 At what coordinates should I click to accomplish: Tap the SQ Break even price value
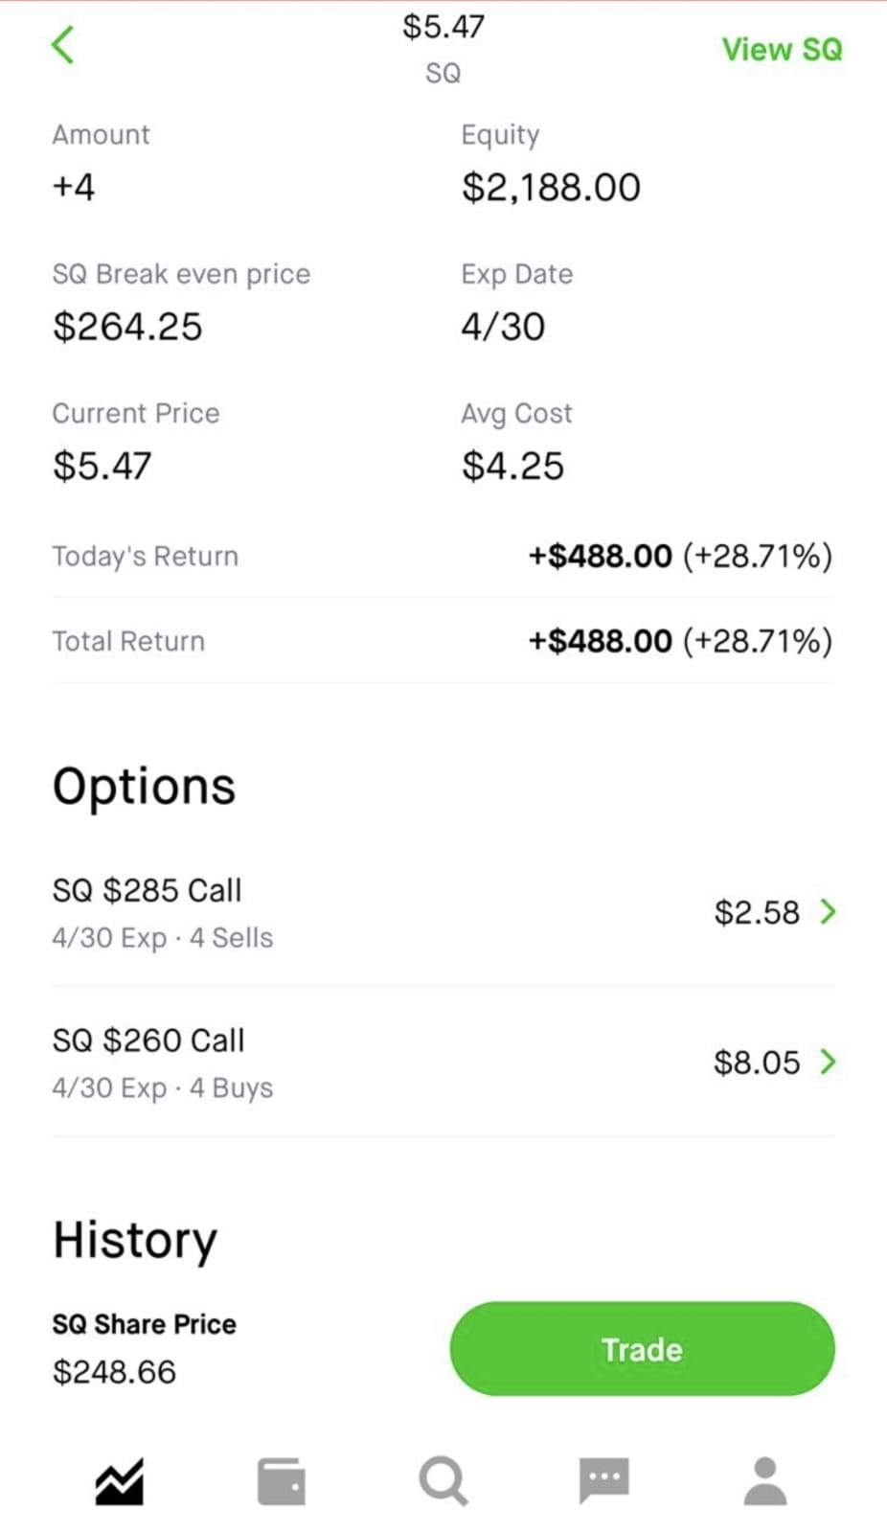[x=127, y=327]
